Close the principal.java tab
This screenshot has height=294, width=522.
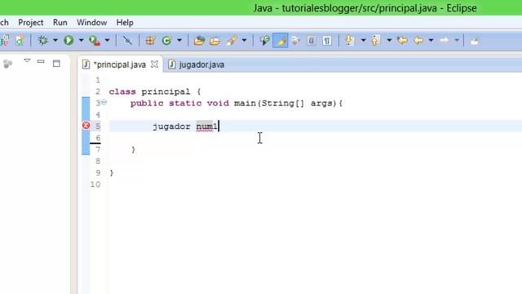(154, 65)
